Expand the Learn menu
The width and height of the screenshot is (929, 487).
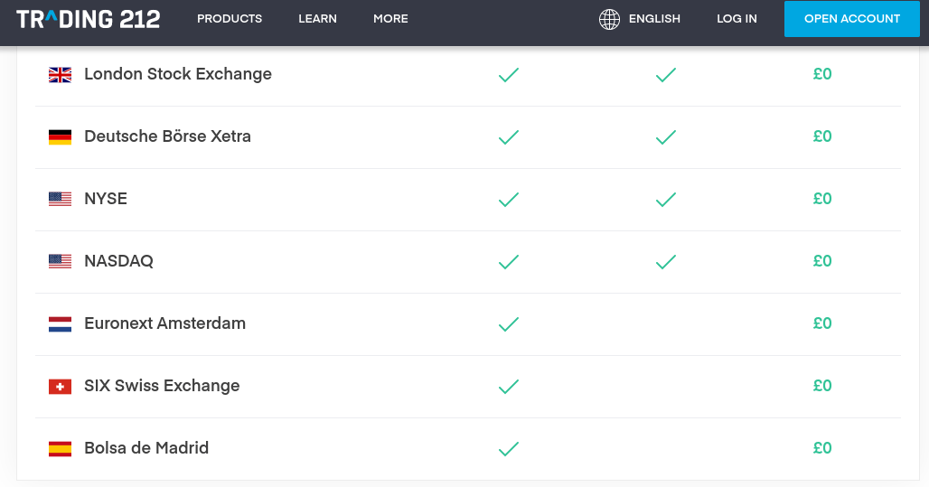[x=317, y=19]
